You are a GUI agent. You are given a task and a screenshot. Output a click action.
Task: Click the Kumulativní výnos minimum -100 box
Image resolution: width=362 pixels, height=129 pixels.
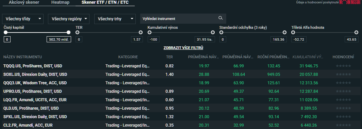tap(153, 39)
